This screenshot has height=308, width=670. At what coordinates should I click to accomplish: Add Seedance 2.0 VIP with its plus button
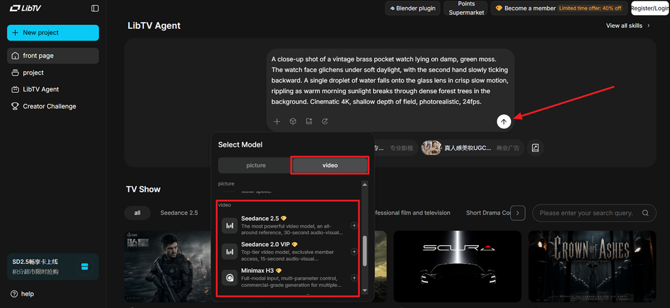click(x=354, y=252)
